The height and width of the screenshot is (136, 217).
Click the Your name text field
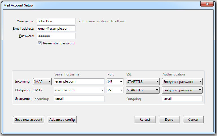[x=56, y=21]
